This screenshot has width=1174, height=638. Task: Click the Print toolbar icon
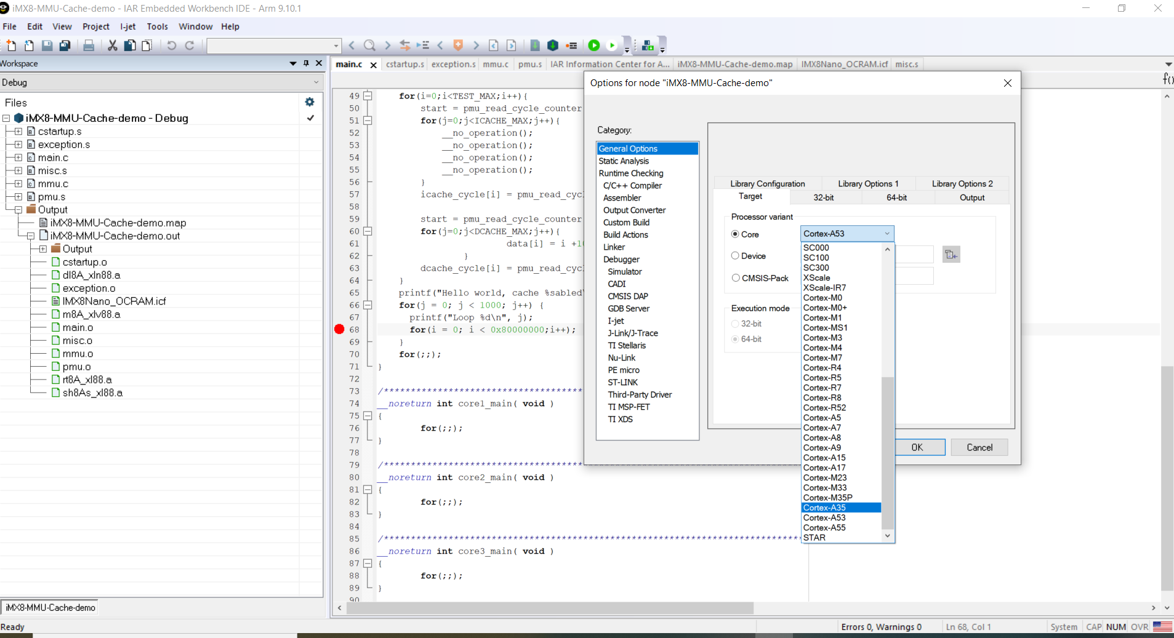[x=89, y=46]
